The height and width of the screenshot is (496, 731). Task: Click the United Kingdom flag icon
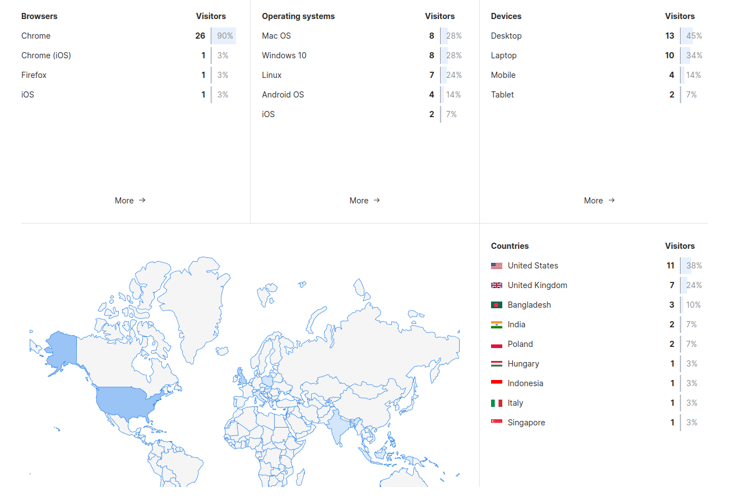click(x=497, y=285)
